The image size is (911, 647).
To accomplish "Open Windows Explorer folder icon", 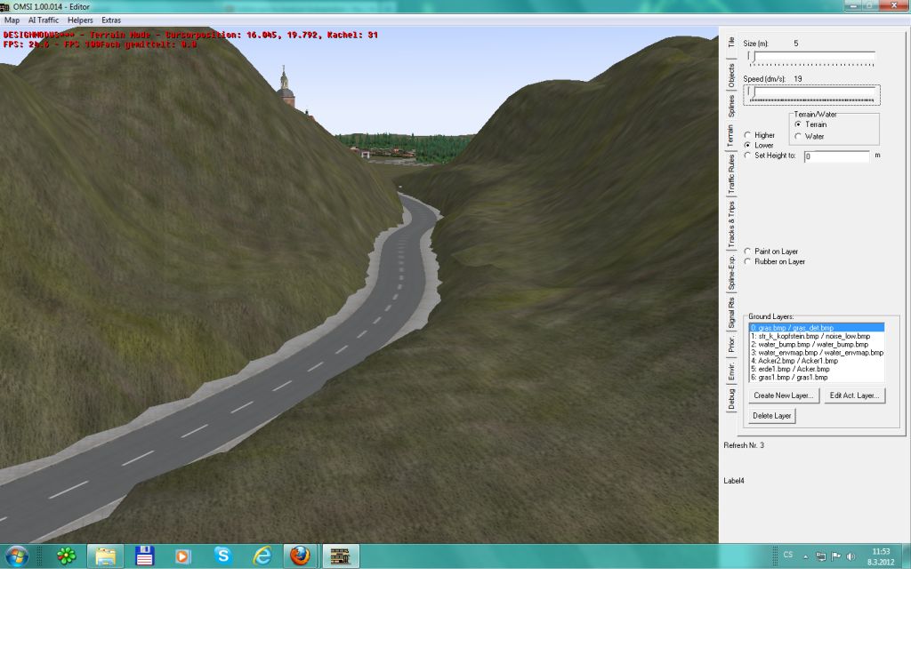I will (105, 556).
